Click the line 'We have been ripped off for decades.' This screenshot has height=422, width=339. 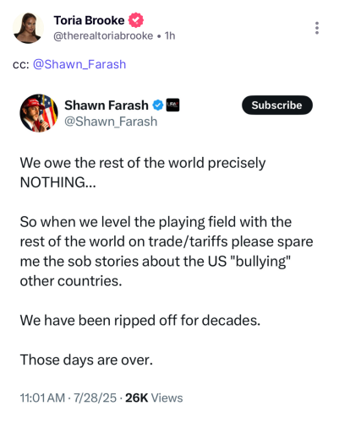140,321
